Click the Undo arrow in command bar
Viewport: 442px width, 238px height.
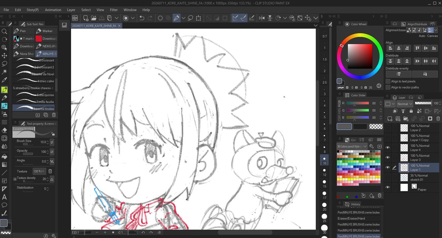[x=142, y=18]
